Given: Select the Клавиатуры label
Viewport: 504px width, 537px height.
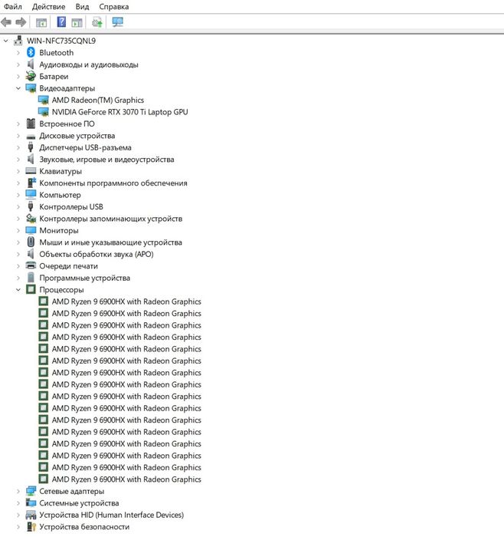Looking at the screenshot, I should tap(61, 171).
